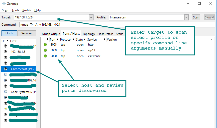Open the Target dropdown arrow
The height and width of the screenshot is (128, 217).
pos(91,17)
